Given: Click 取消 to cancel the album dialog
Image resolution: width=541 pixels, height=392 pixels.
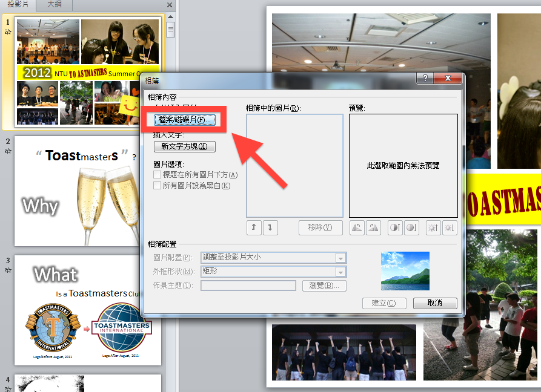Looking at the screenshot, I should 435,303.
